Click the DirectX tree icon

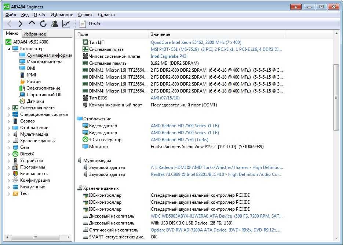pos(15,154)
